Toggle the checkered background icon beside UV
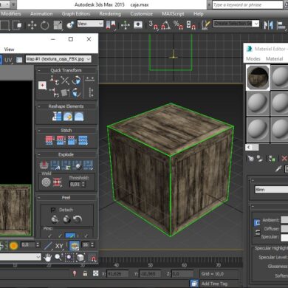The image size is (288, 288). click(x=19, y=60)
